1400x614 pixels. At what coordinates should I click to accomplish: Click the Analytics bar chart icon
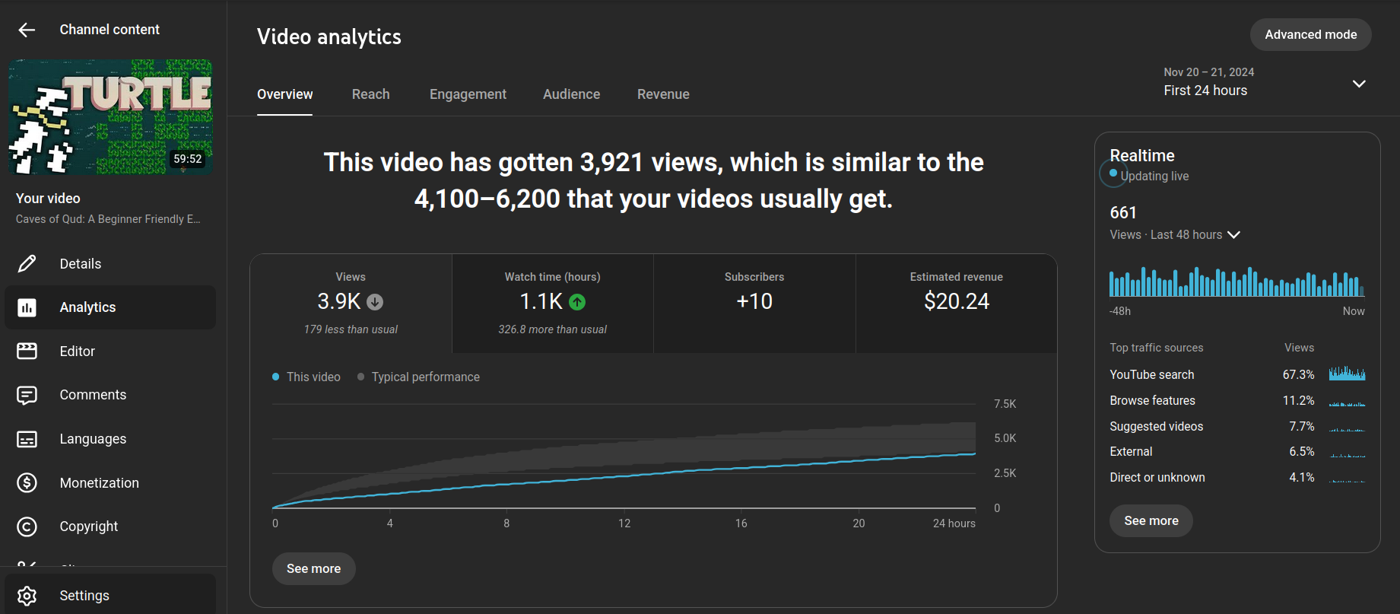coord(27,307)
